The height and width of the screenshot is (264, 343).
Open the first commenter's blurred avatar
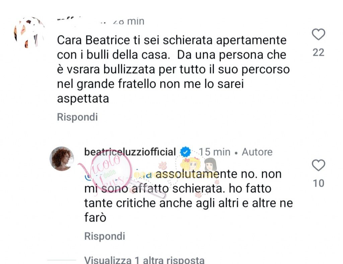(29, 33)
